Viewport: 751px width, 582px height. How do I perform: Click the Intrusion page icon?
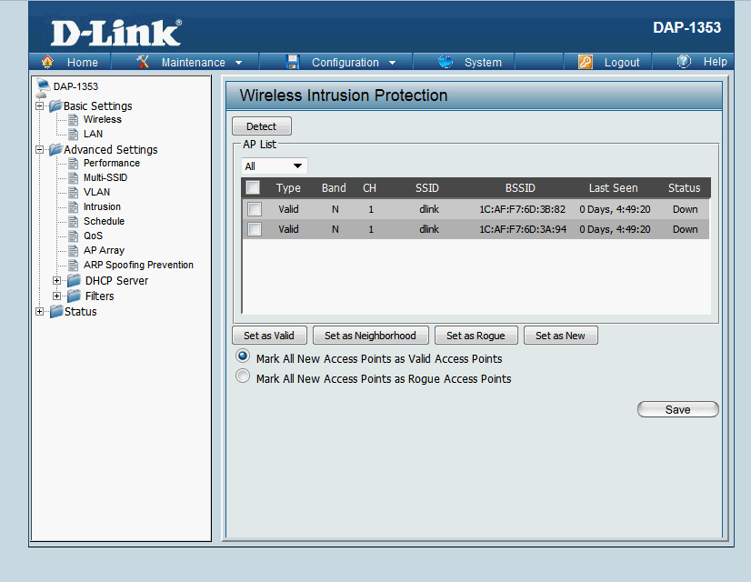(73, 207)
